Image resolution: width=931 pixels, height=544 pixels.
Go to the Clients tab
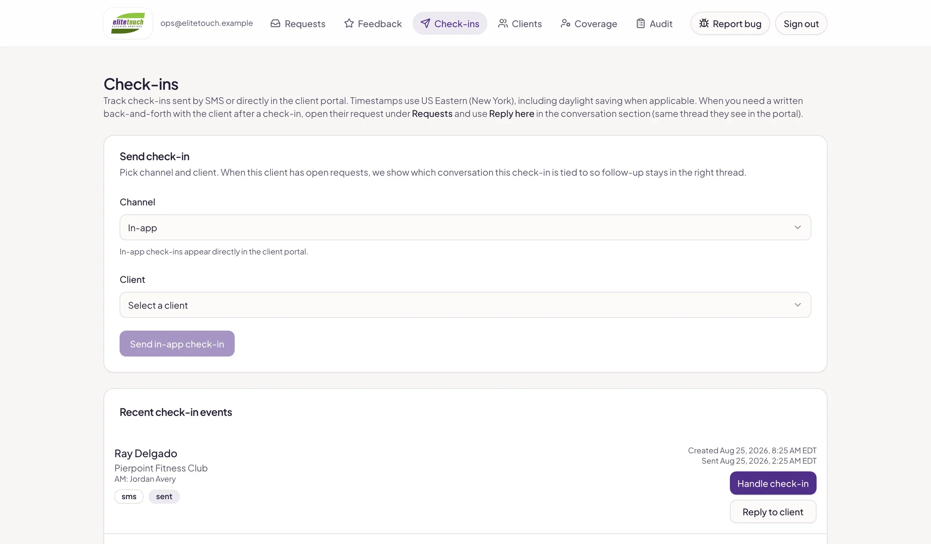tap(520, 24)
